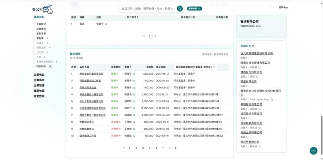Click the search icon beside 王璦燁 in row 8
The image size is (323, 160).
(x=134, y=122)
